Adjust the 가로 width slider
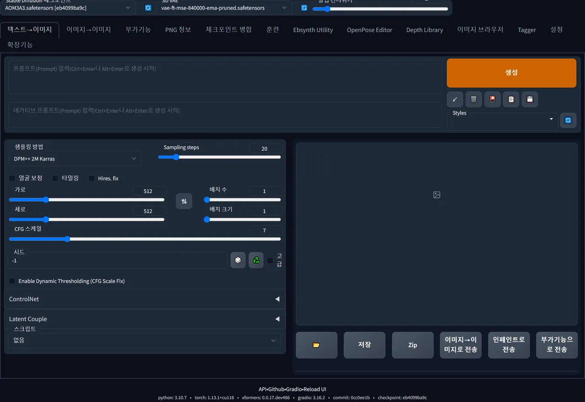This screenshot has width=585, height=402. 86,199
